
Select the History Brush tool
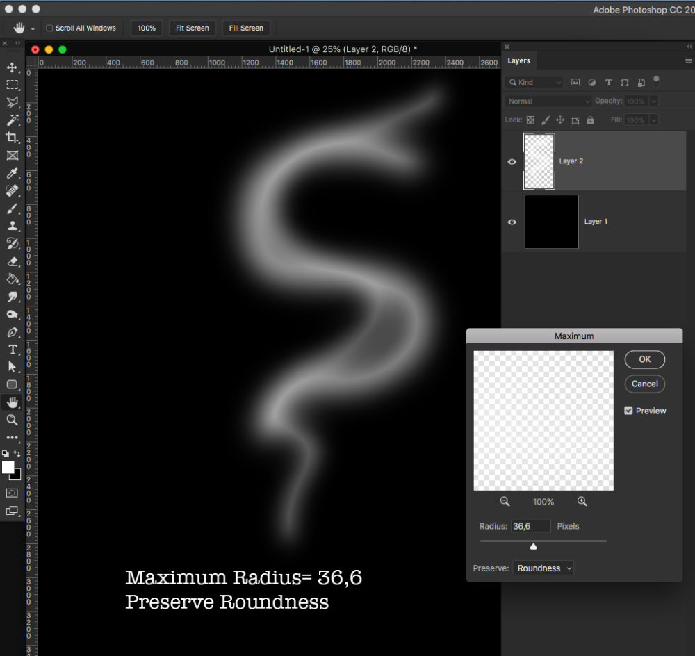[x=12, y=243]
